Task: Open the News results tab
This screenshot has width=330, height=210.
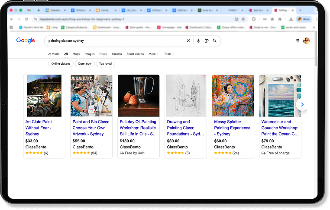Action: (x=103, y=54)
